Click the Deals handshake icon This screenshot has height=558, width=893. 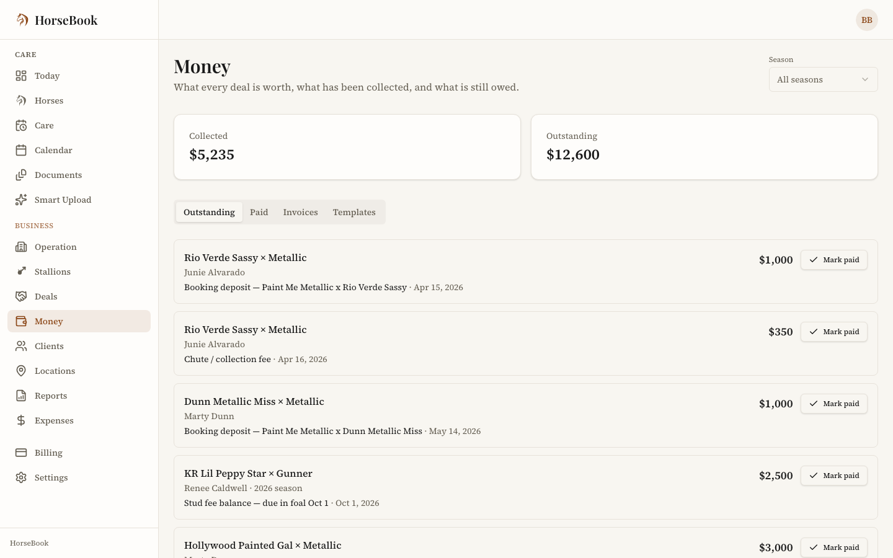tap(21, 296)
